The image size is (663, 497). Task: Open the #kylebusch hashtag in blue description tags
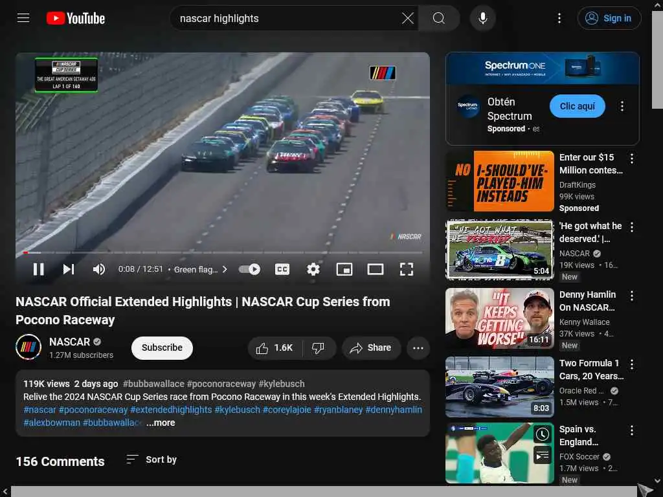pos(237,410)
